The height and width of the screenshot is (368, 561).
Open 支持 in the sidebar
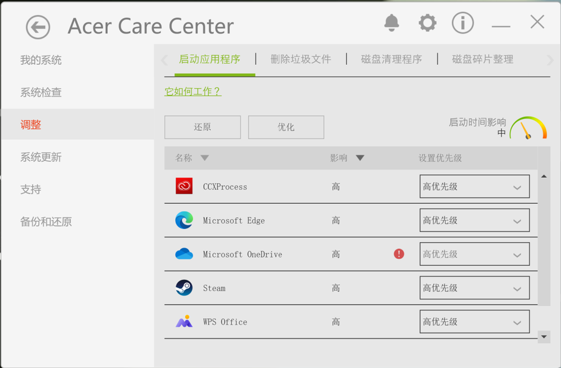tap(31, 189)
